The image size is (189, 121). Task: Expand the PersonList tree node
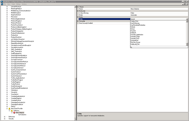point(7,17)
